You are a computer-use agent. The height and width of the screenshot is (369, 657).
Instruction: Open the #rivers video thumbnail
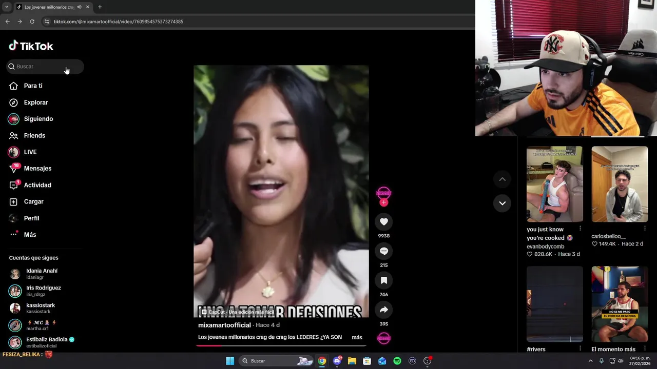(554, 304)
